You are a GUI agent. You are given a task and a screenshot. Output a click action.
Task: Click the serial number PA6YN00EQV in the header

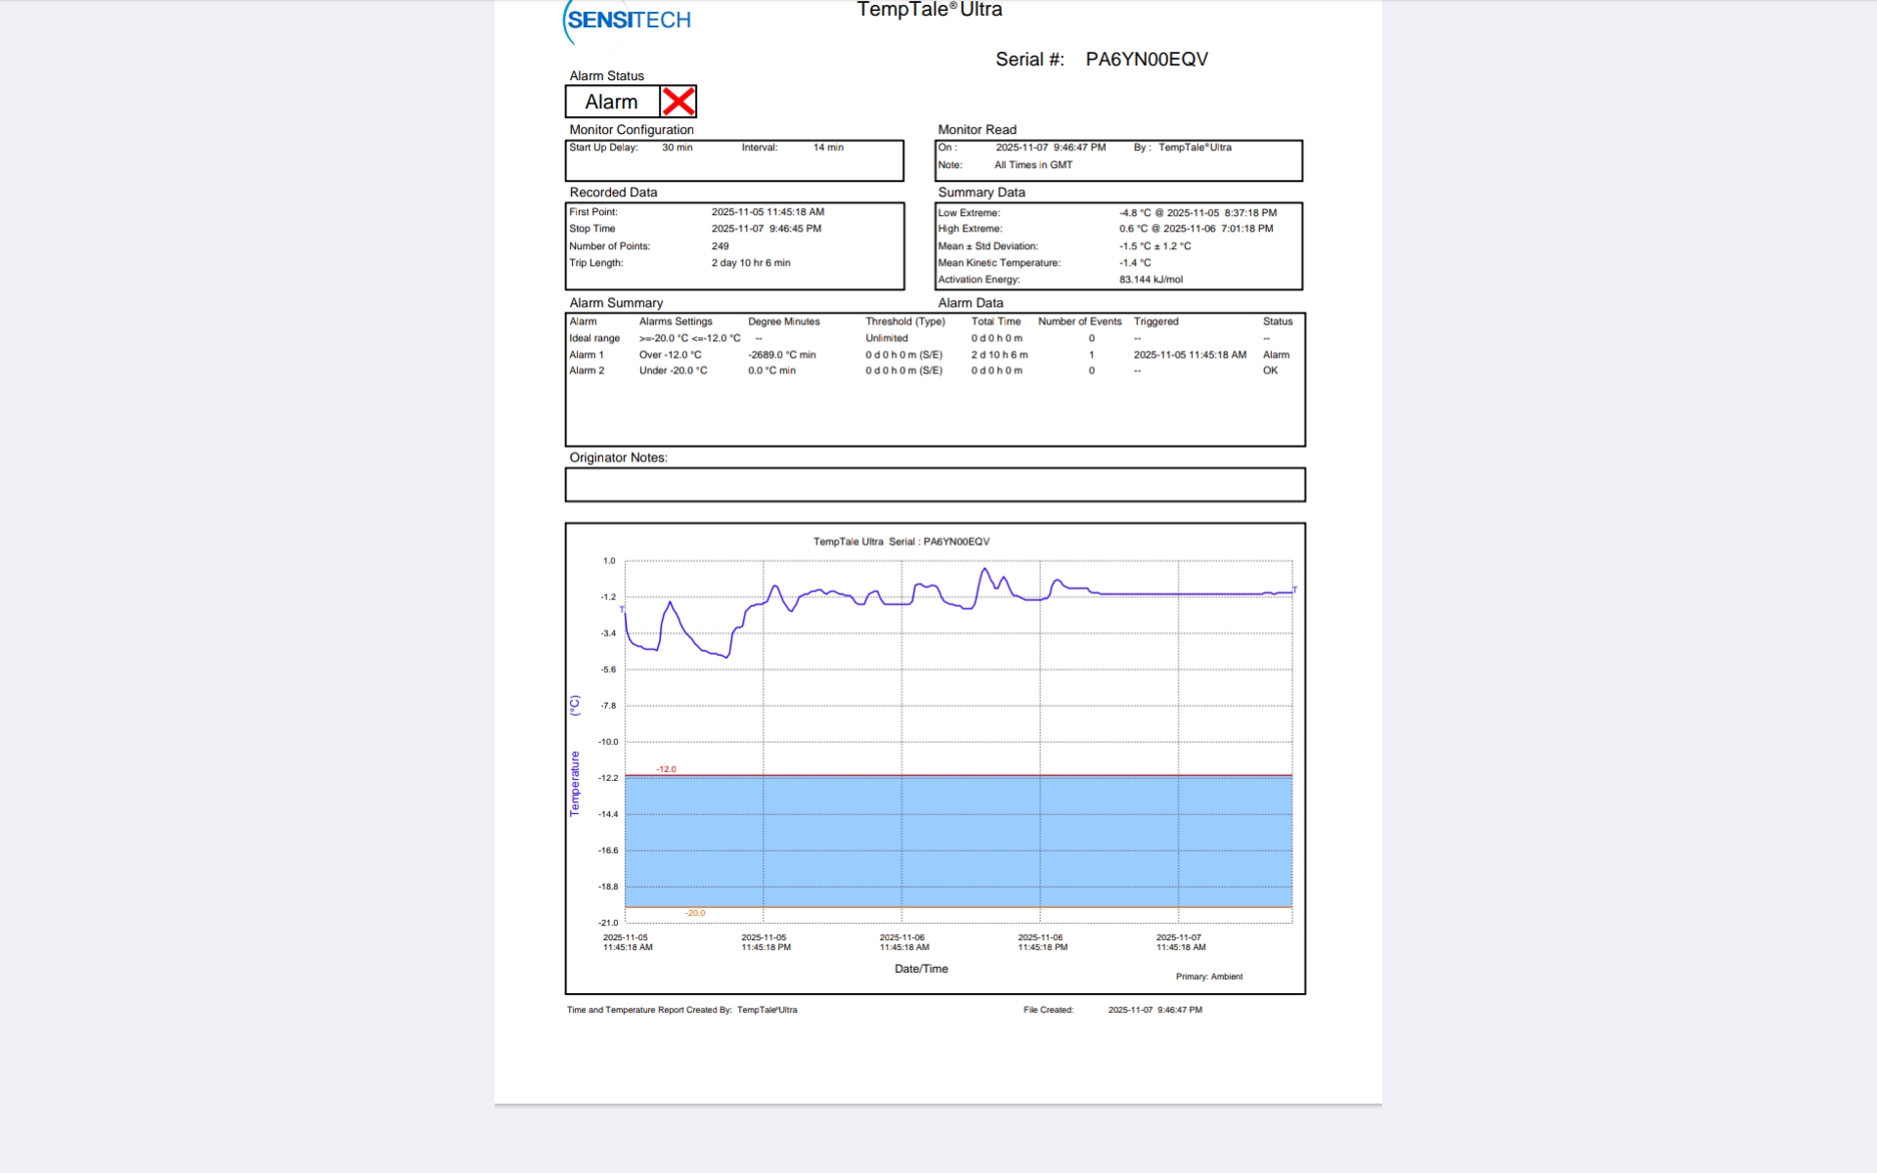pyautogui.click(x=1146, y=60)
